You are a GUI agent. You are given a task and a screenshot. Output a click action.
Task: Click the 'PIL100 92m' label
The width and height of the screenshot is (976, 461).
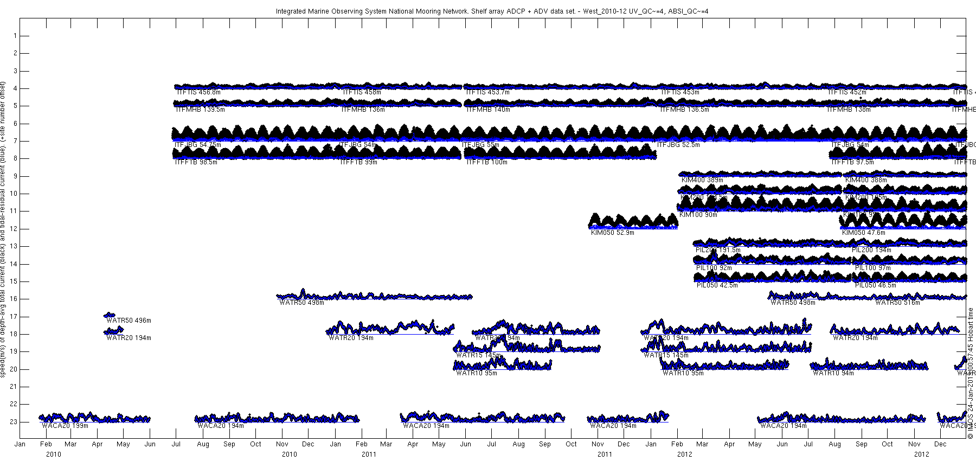(x=714, y=267)
